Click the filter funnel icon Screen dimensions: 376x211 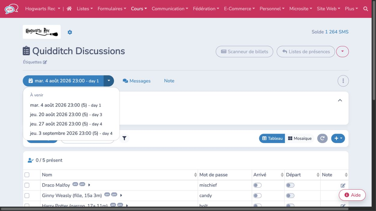pyautogui.click(x=124, y=138)
